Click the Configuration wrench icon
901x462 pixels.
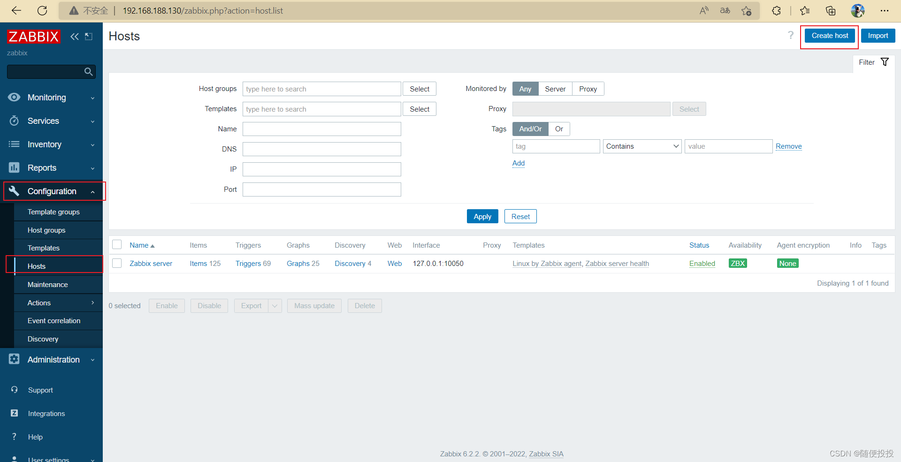click(14, 191)
